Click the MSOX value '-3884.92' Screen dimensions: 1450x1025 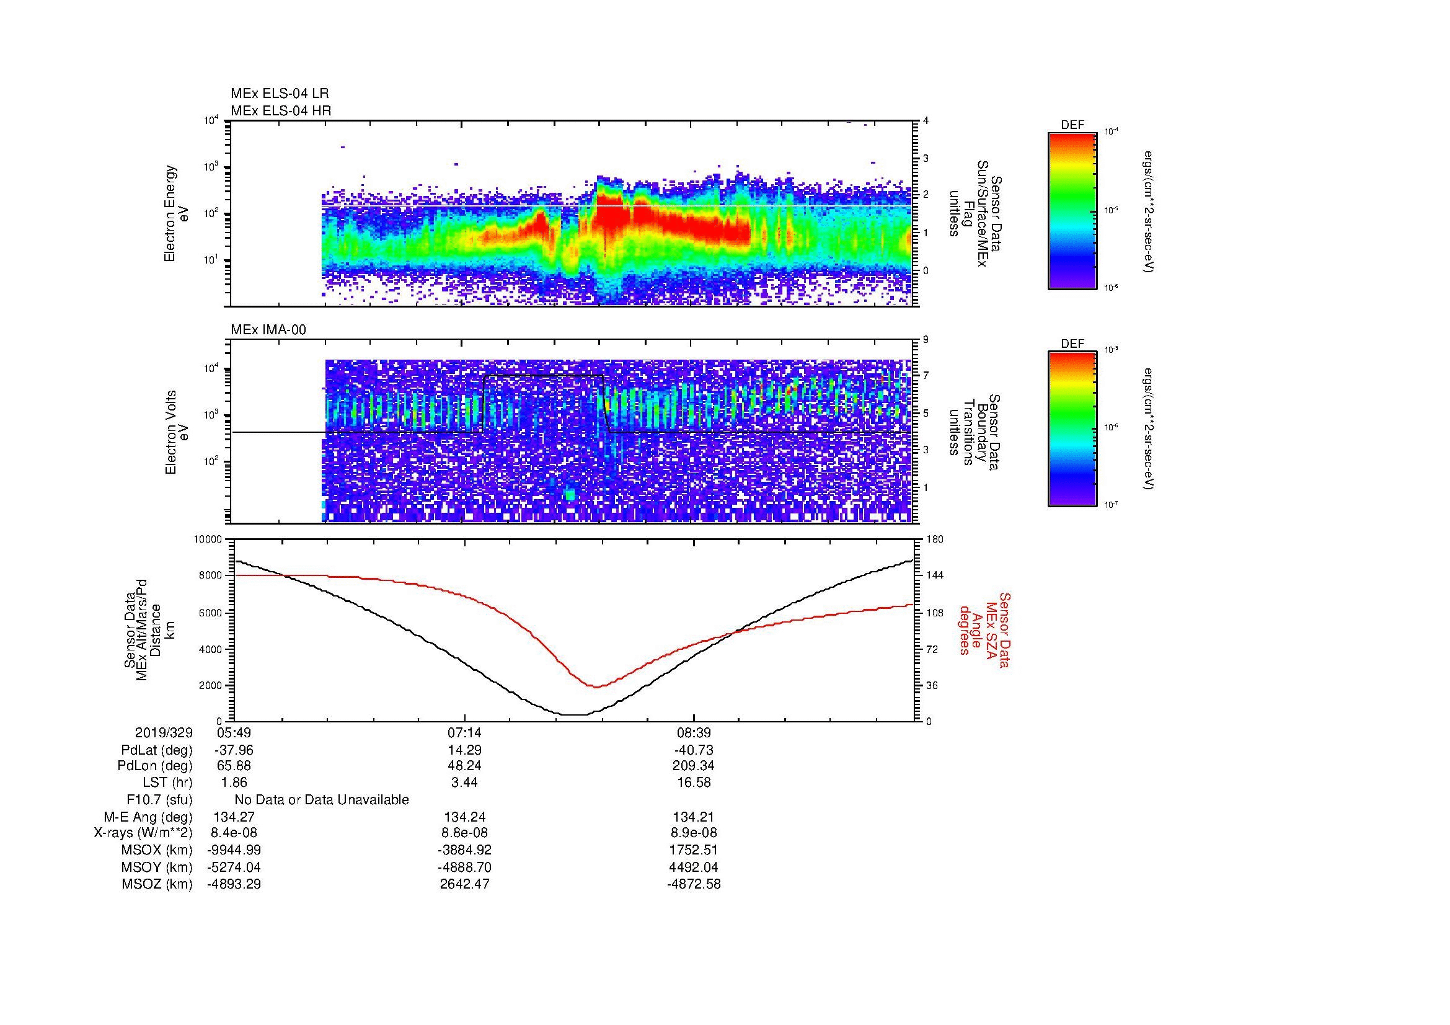point(464,850)
